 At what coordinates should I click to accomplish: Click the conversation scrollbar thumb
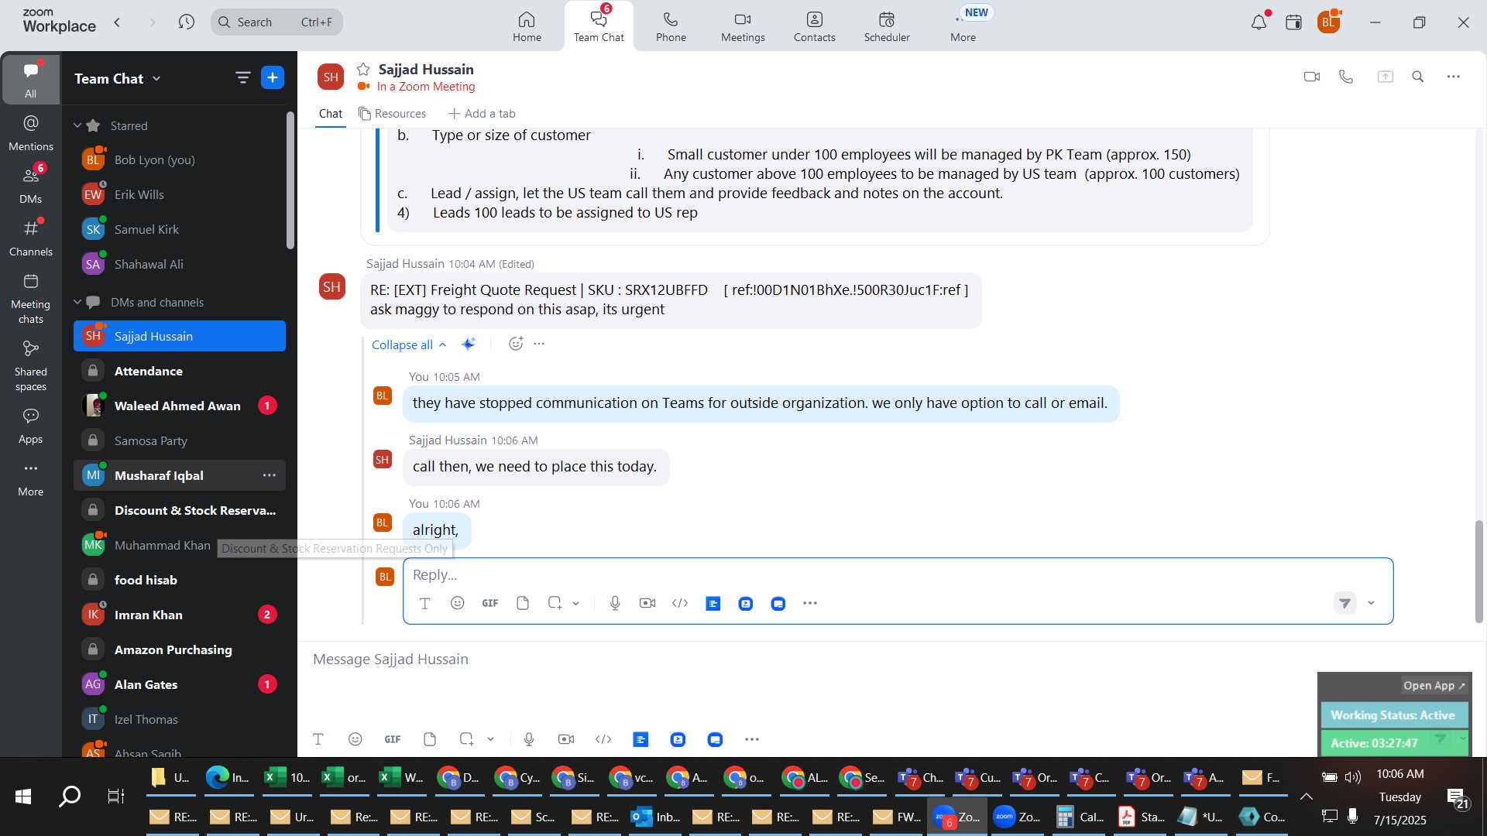(1478, 571)
